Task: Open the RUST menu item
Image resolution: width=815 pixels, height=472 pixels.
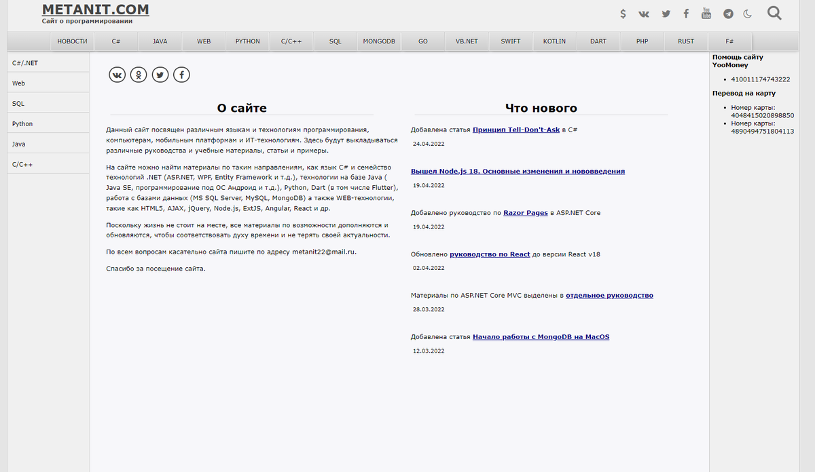Action: tap(686, 41)
